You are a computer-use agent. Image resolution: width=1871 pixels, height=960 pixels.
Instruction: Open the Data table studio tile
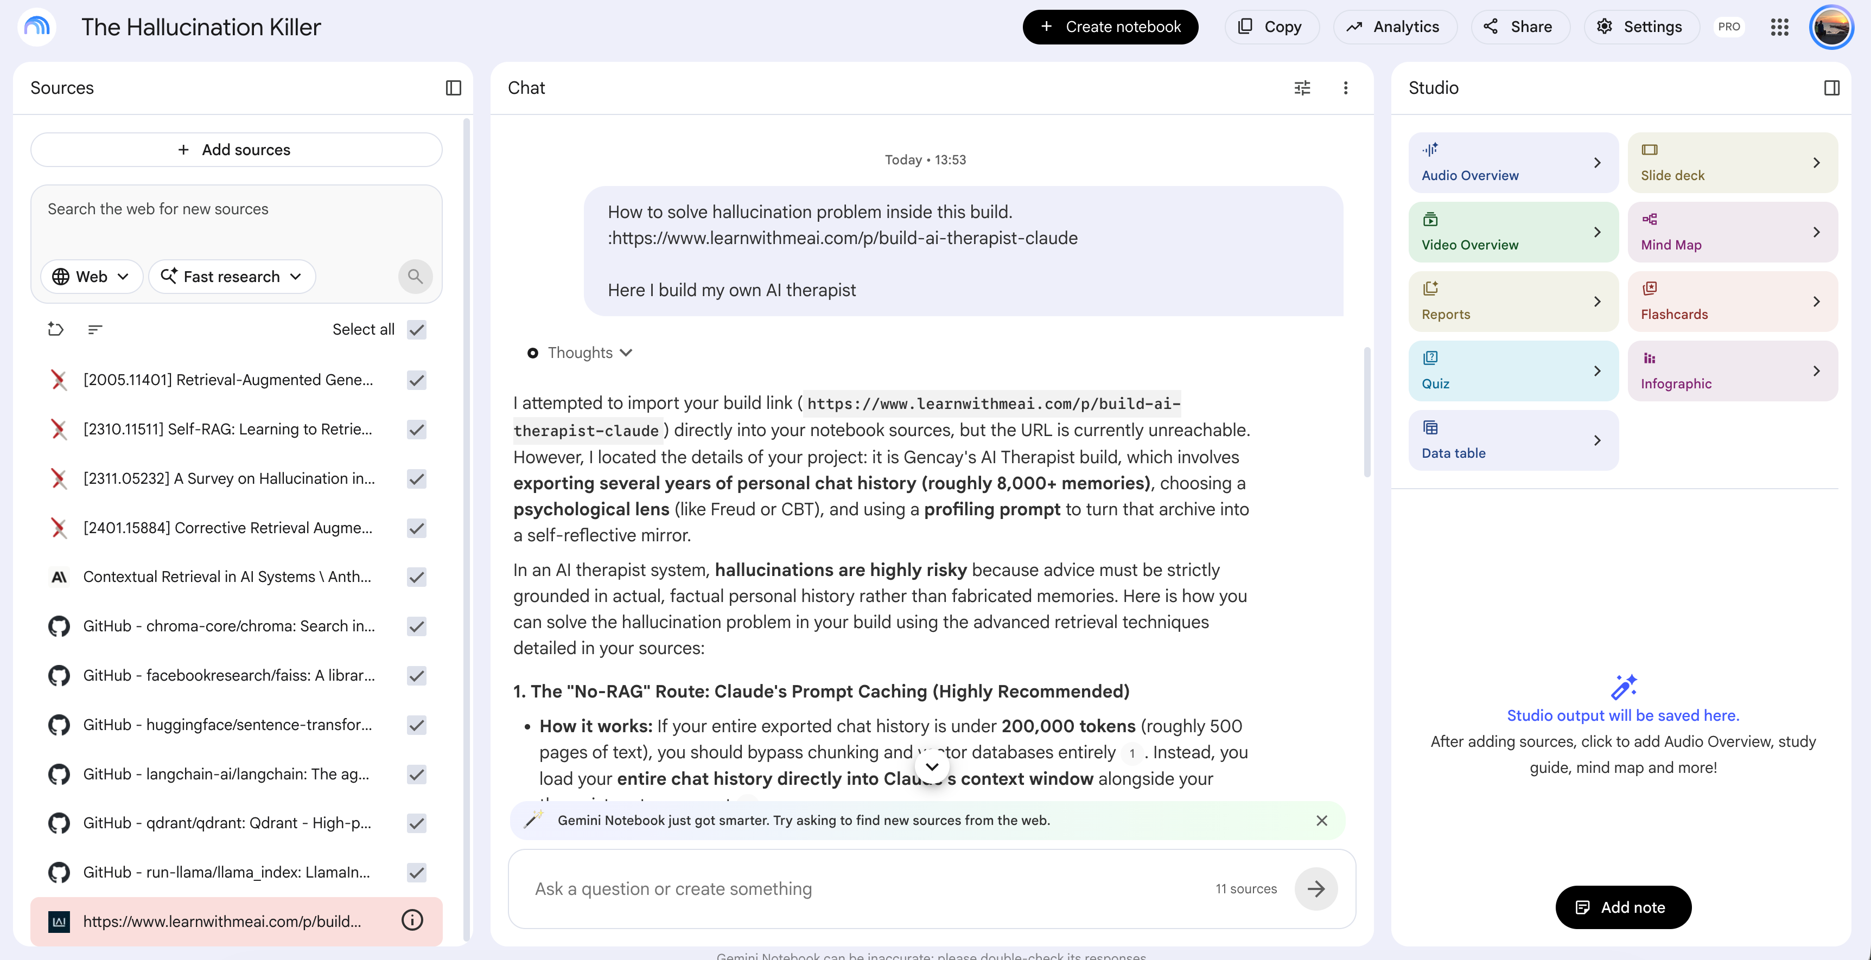[x=1513, y=441]
